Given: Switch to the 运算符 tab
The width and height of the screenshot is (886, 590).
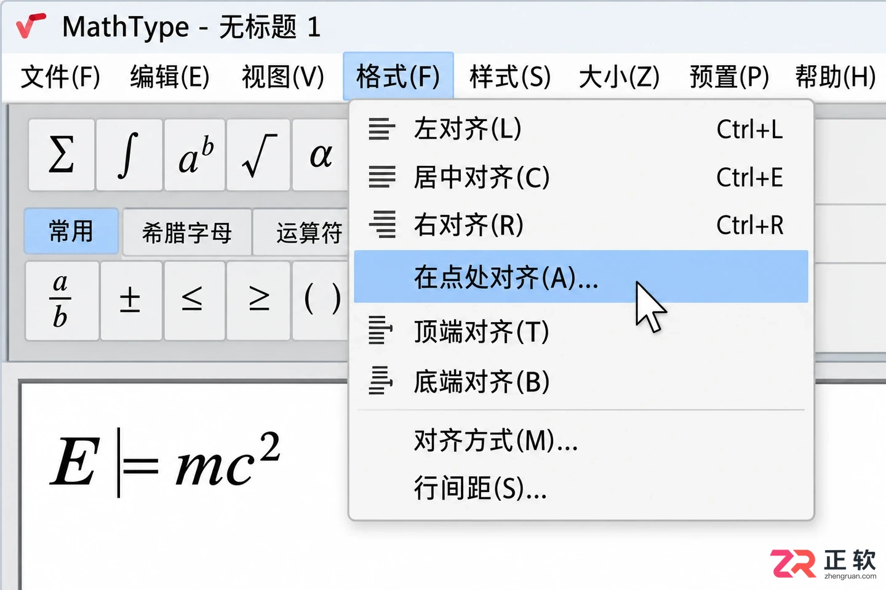Looking at the screenshot, I should (301, 232).
